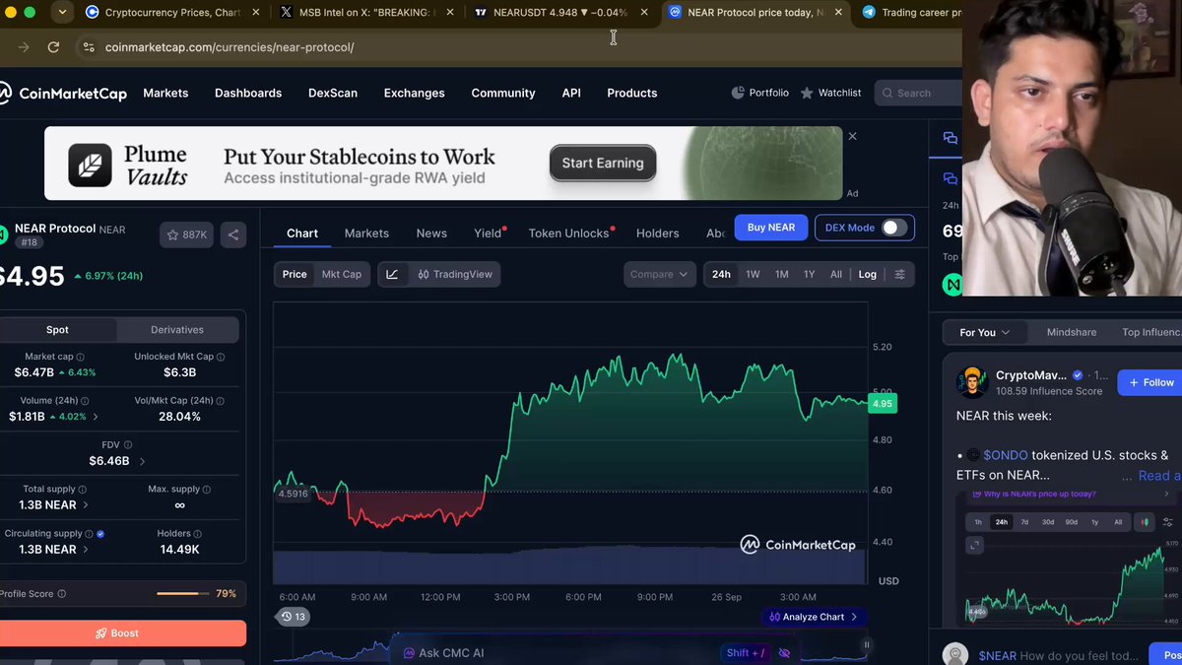The width and height of the screenshot is (1182, 665).
Task: Open the For You dropdown
Action: click(985, 332)
